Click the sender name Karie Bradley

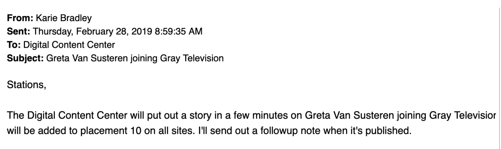pyautogui.click(x=64, y=18)
